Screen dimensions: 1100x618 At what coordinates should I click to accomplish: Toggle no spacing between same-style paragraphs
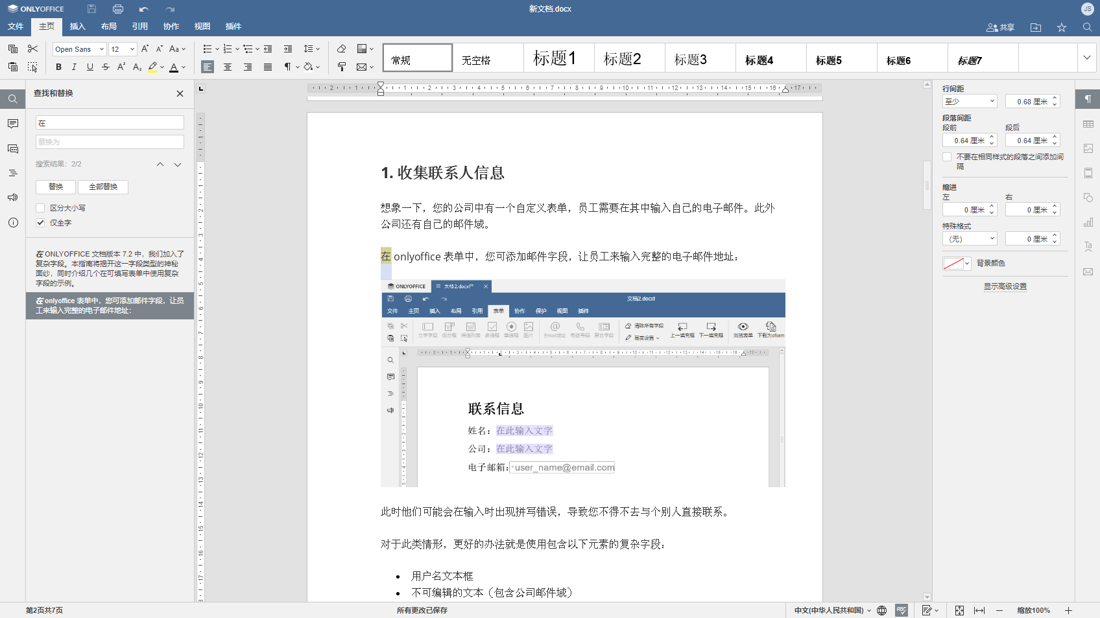tap(947, 157)
